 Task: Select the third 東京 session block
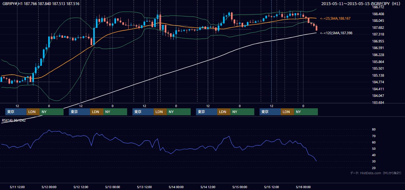[143, 112]
